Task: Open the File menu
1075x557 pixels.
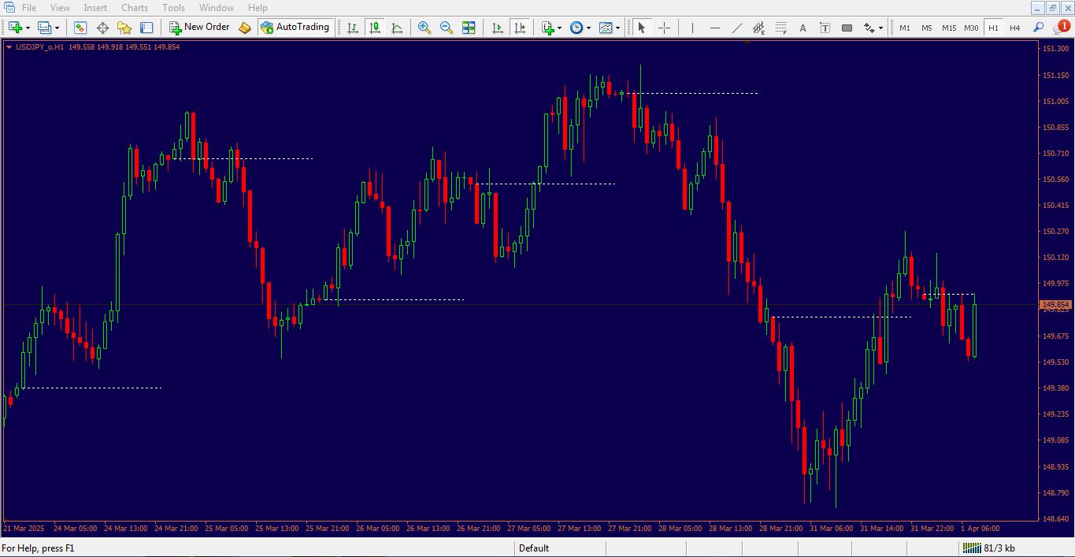Action: pyautogui.click(x=29, y=8)
